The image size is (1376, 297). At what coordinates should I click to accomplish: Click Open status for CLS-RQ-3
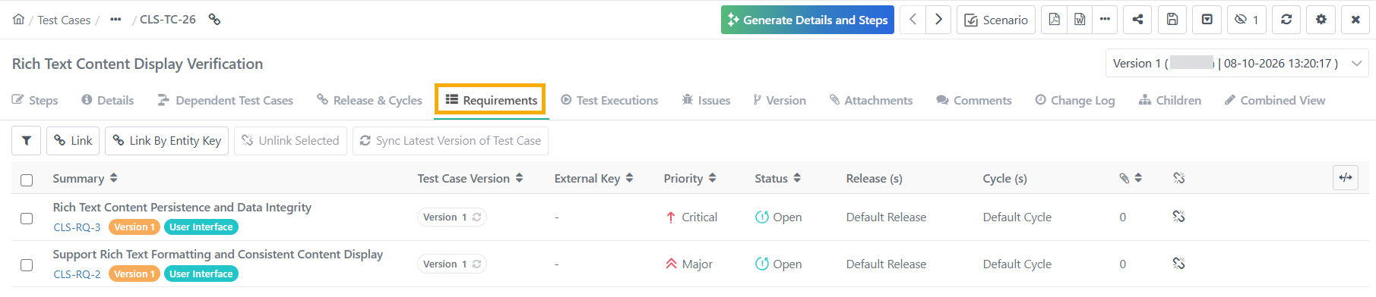(779, 217)
